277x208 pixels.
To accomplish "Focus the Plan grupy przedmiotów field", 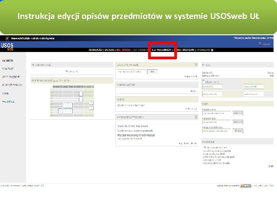I will point(217,131).
